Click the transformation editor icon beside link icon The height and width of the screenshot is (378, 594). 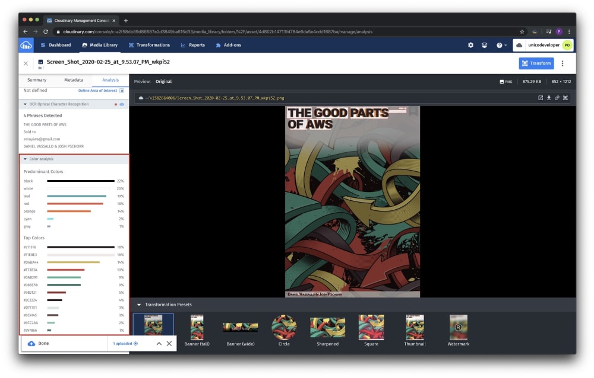click(x=565, y=98)
